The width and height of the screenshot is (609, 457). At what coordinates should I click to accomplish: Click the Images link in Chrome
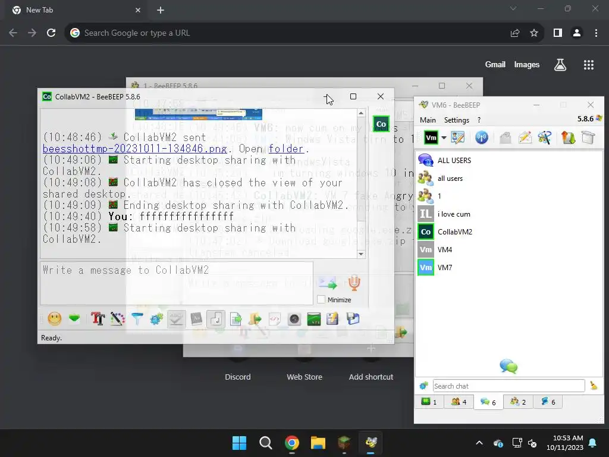coord(527,64)
